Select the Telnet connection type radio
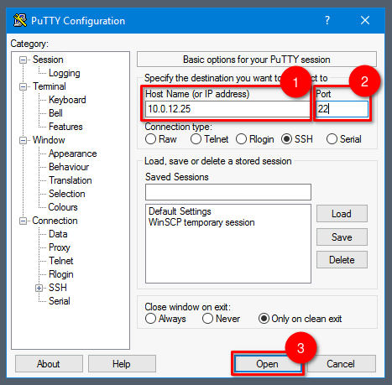This screenshot has height=385, width=392. tap(196, 139)
